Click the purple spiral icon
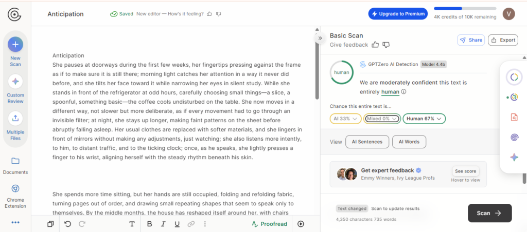The image size is (527, 232). click(514, 138)
